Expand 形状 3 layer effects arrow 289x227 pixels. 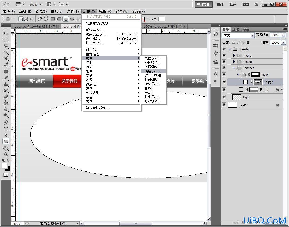coord(282,90)
